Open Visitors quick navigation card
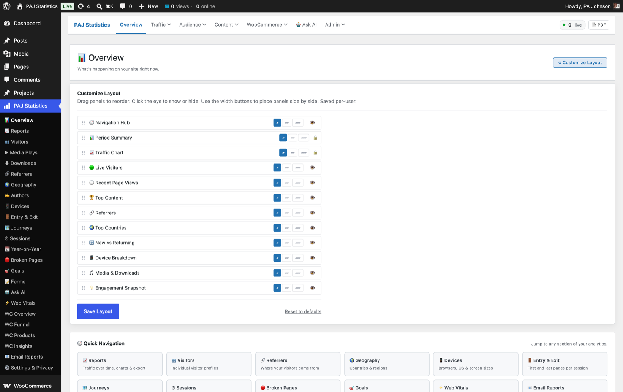The height and width of the screenshot is (392, 623). [x=209, y=364]
